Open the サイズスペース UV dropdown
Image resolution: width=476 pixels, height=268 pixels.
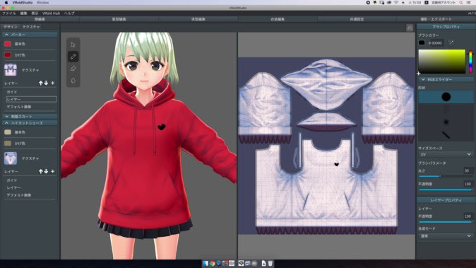[446, 154]
